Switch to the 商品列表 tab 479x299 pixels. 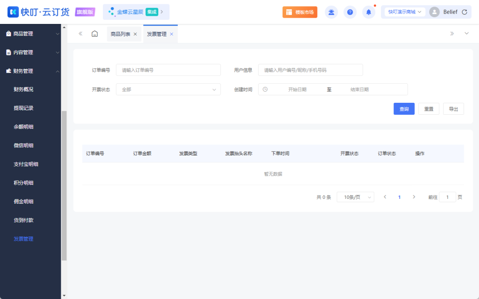click(121, 33)
